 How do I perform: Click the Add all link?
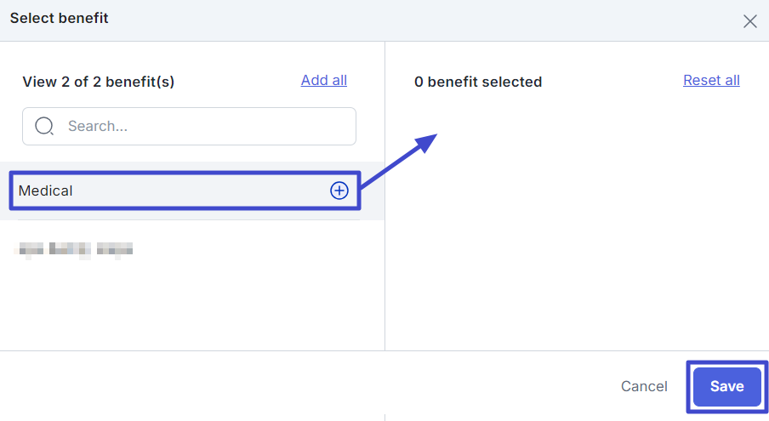click(x=323, y=80)
